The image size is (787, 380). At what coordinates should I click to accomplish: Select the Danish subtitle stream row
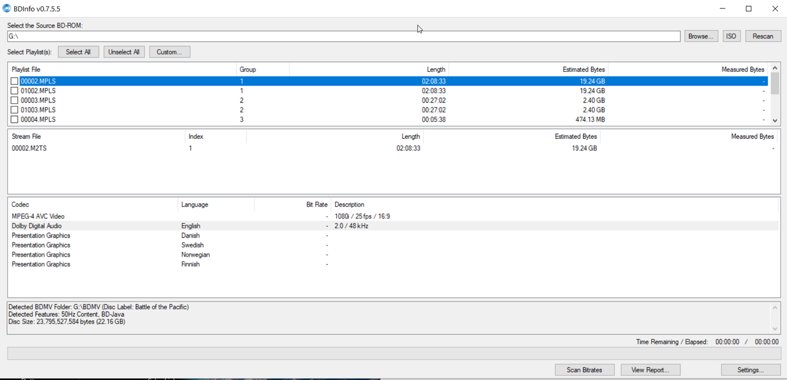(x=393, y=236)
